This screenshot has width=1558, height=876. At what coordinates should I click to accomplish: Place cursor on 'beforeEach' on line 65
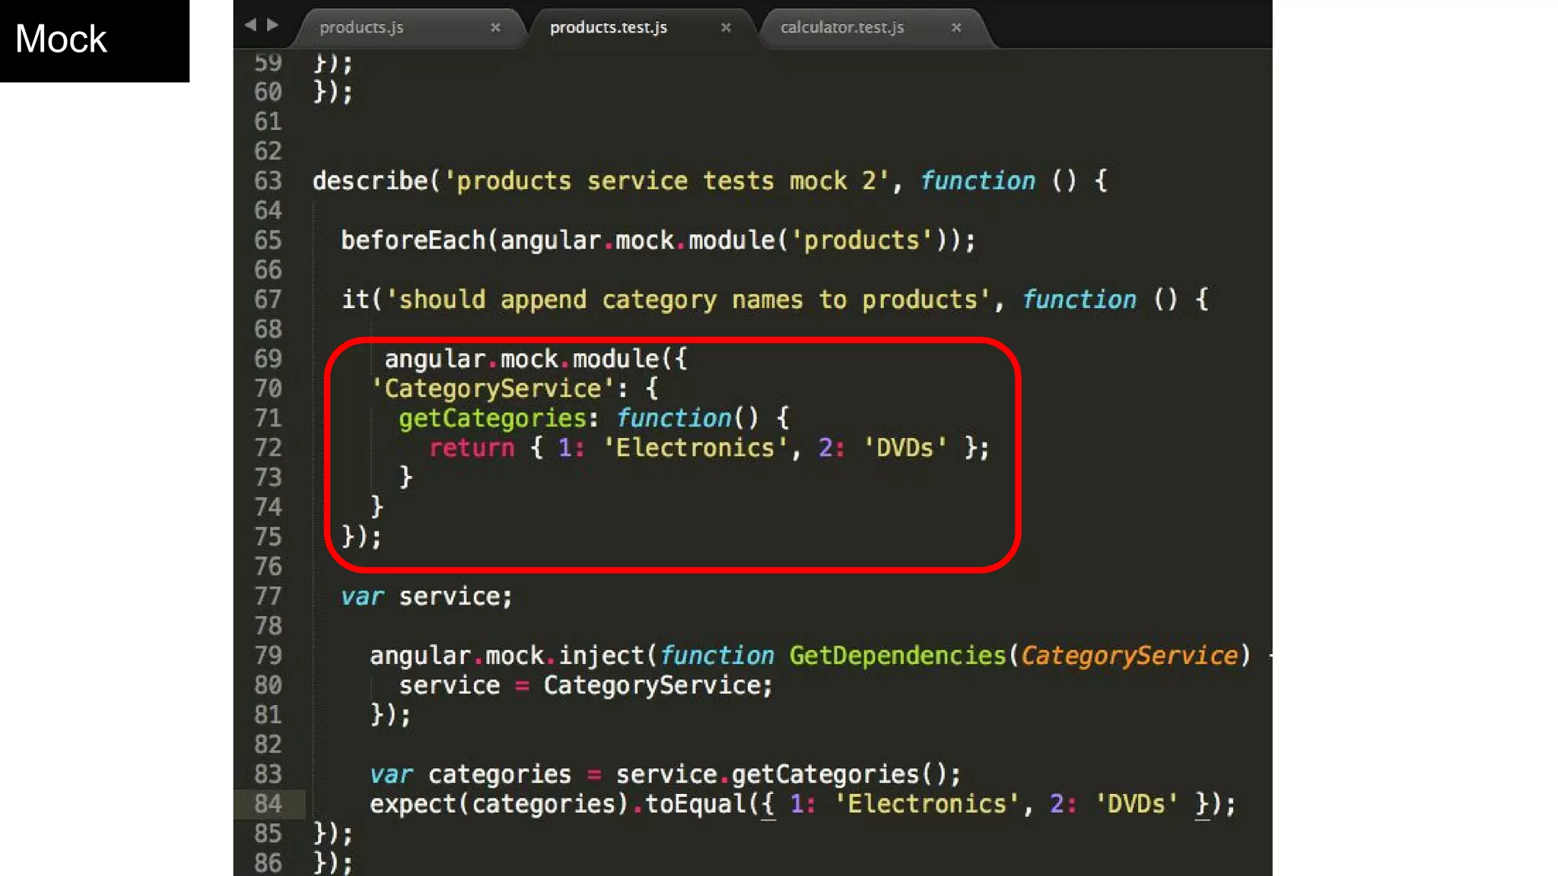pos(412,240)
